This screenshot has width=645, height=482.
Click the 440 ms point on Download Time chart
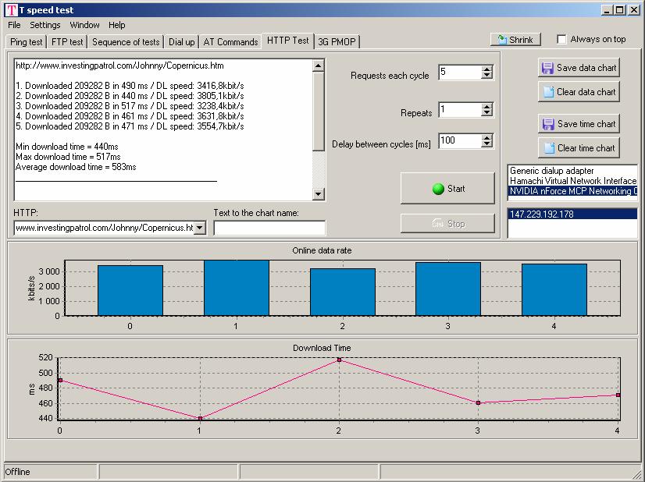(x=201, y=418)
